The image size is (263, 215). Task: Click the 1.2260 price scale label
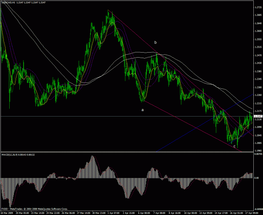tap(258, 95)
